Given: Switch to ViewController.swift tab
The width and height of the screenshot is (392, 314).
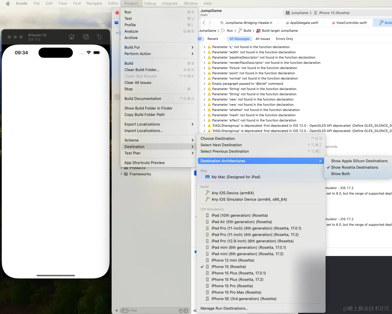Looking at the screenshot, I should coord(349,23).
